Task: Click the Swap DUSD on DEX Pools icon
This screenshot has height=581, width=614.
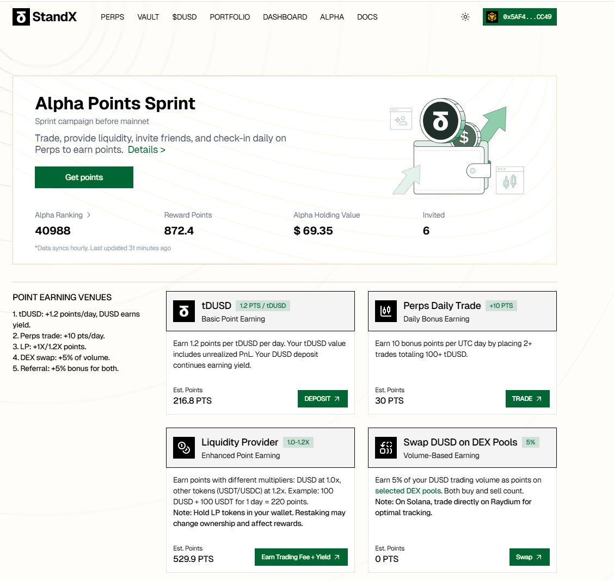Action: click(386, 448)
